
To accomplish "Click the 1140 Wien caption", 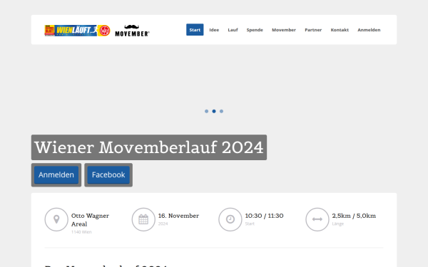I will 81,232.
